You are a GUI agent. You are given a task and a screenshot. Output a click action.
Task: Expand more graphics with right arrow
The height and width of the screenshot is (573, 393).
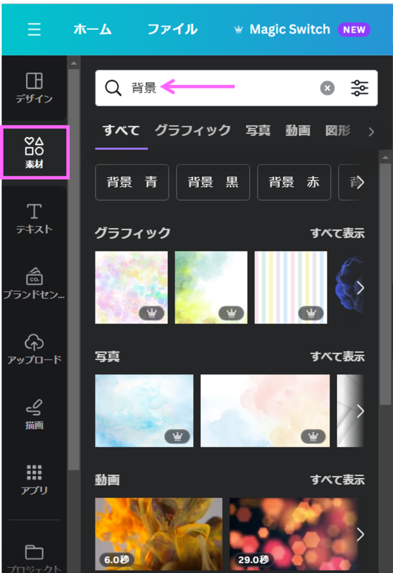pos(360,288)
